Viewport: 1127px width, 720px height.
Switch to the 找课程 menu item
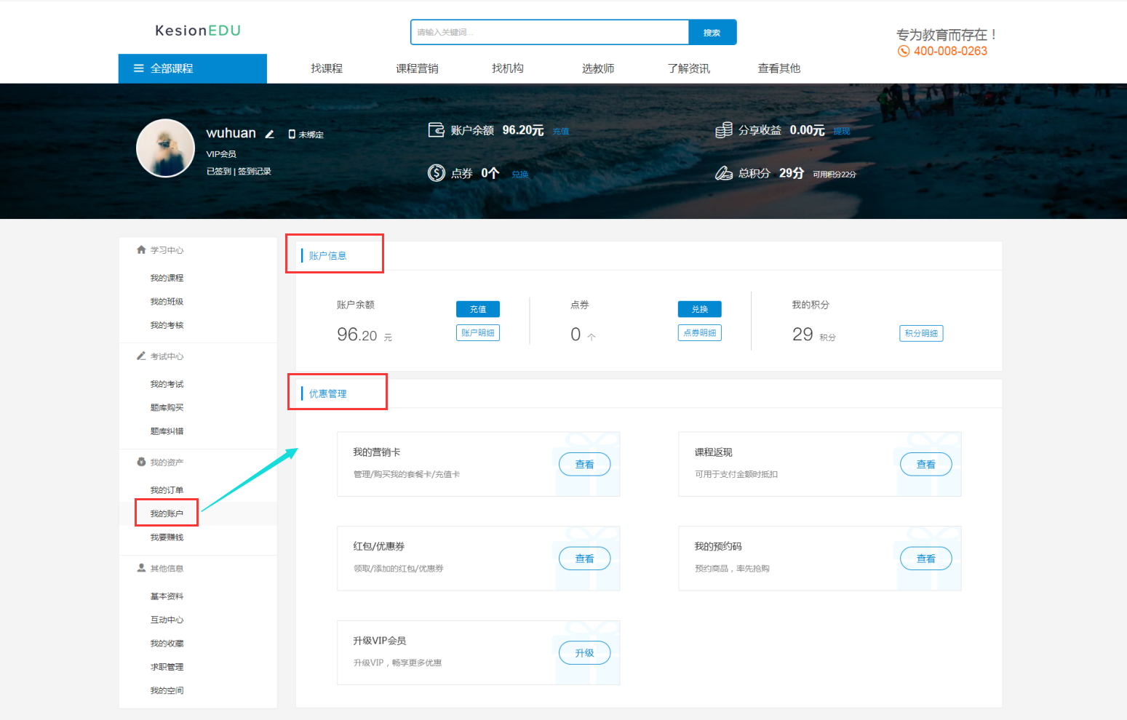[326, 68]
